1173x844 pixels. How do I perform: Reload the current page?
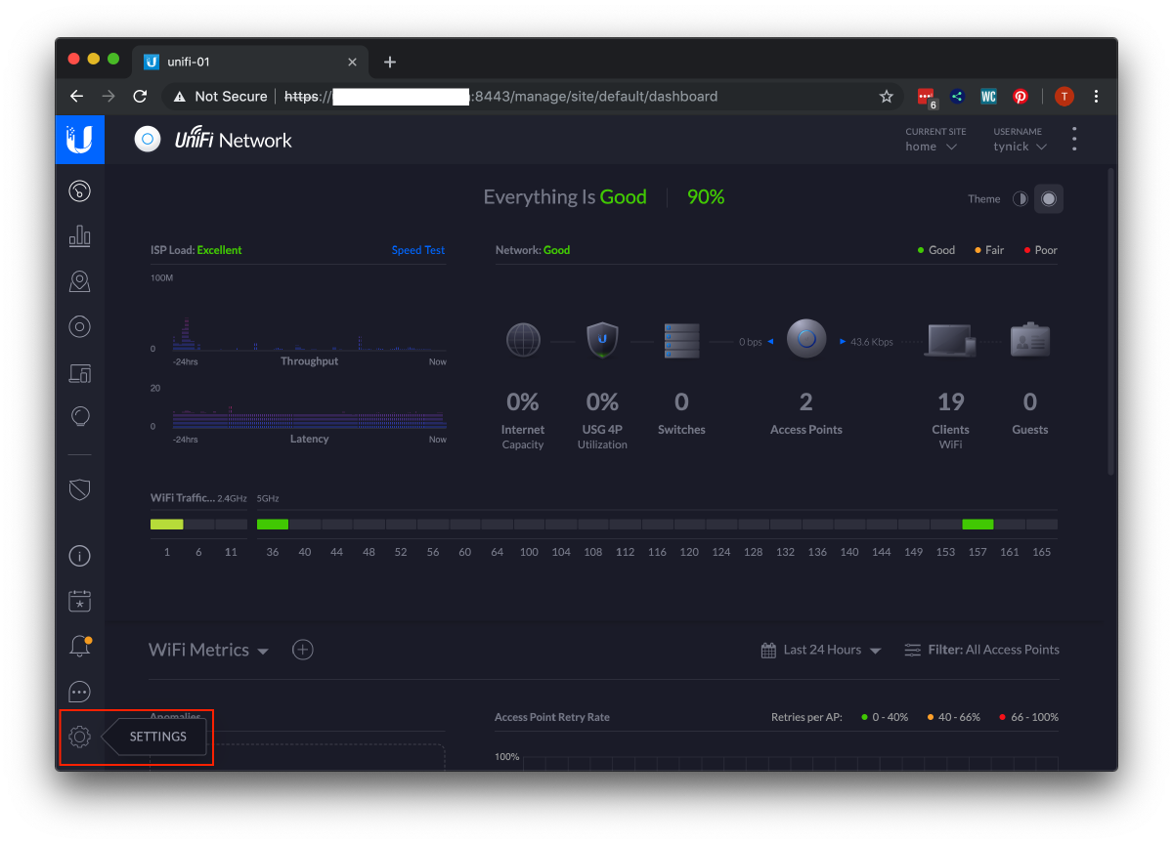coord(140,96)
